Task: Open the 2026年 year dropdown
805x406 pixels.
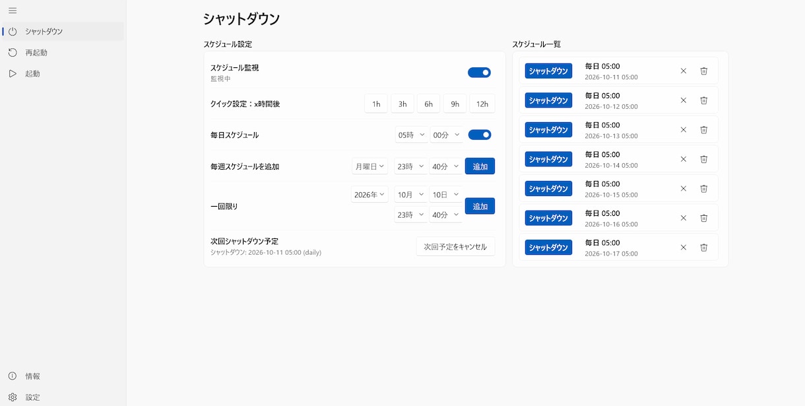Action: tap(370, 195)
